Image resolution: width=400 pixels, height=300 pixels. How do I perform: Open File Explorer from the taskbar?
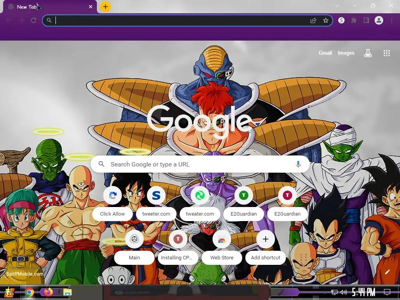tap(67, 292)
